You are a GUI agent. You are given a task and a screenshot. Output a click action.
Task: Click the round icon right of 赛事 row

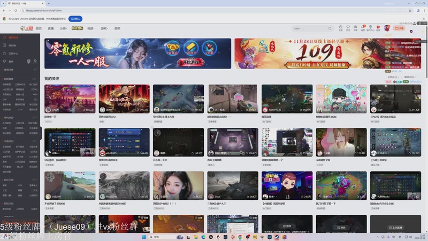coord(35,61)
